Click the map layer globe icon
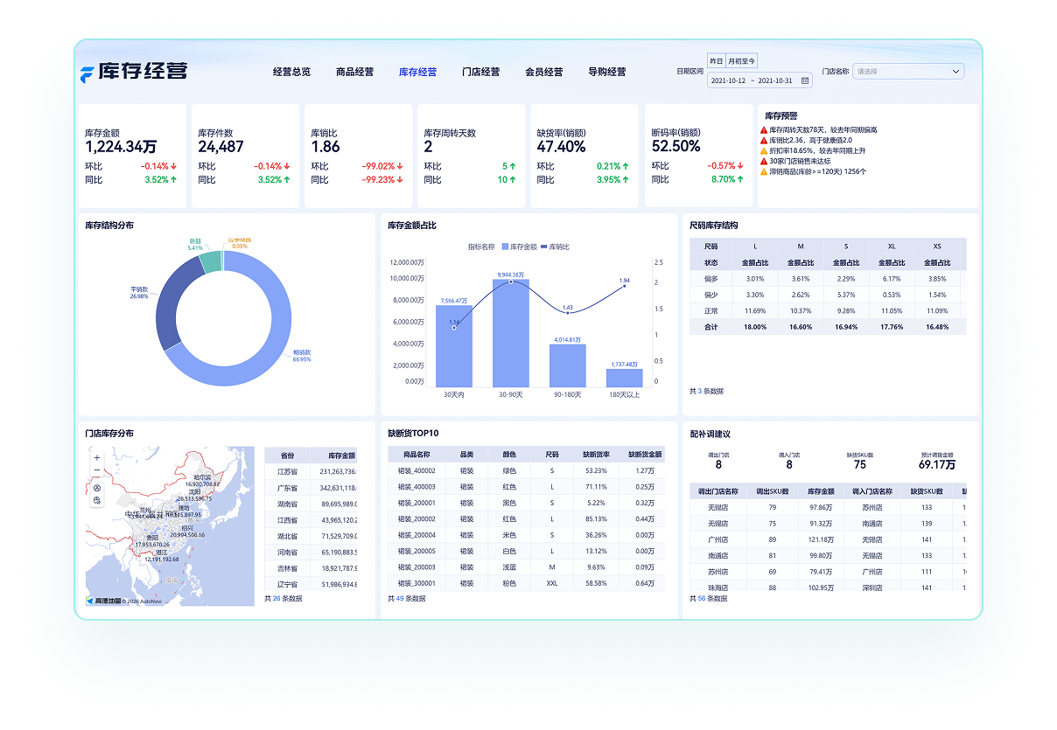Screen dimensions: 1057x730 click(97, 501)
